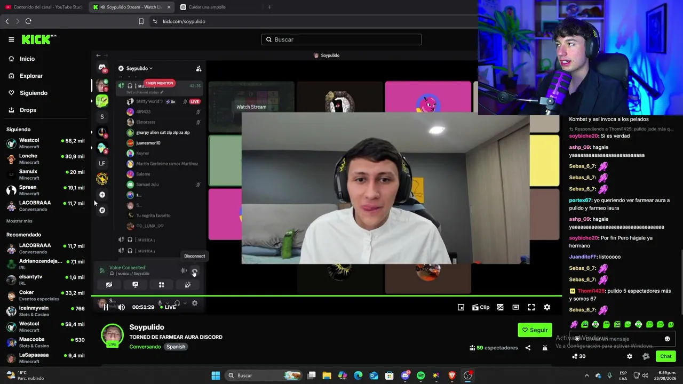Report the stream via the siren icon
This screenshot has height=384, width=683.
click(x=545, y=348)
